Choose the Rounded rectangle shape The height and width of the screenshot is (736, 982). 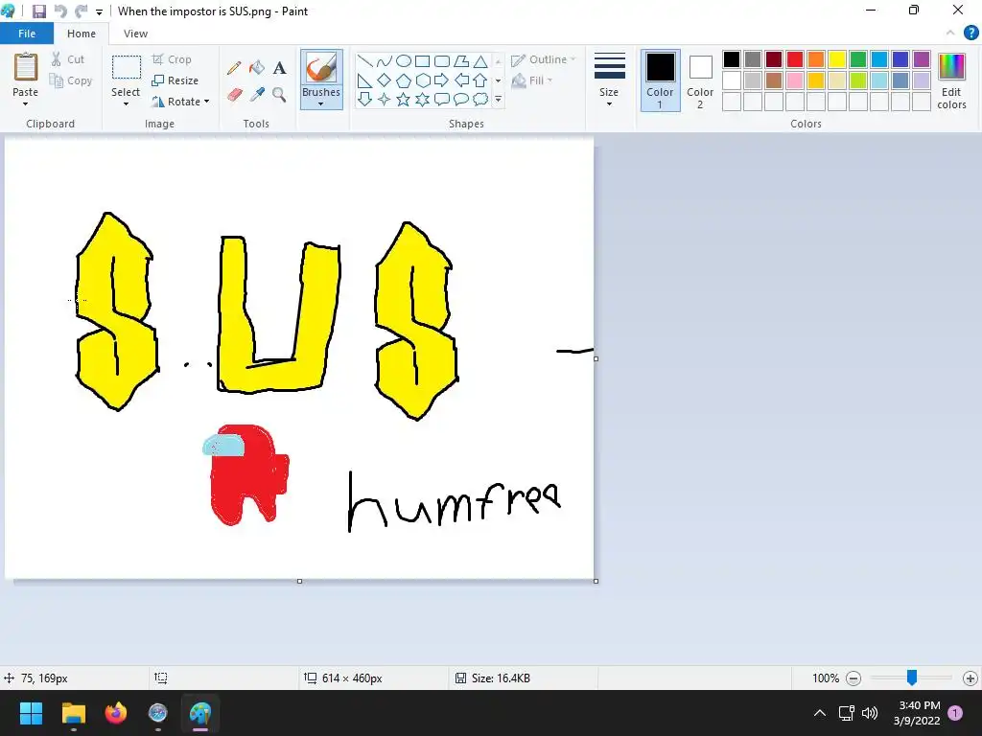point(442,60)
